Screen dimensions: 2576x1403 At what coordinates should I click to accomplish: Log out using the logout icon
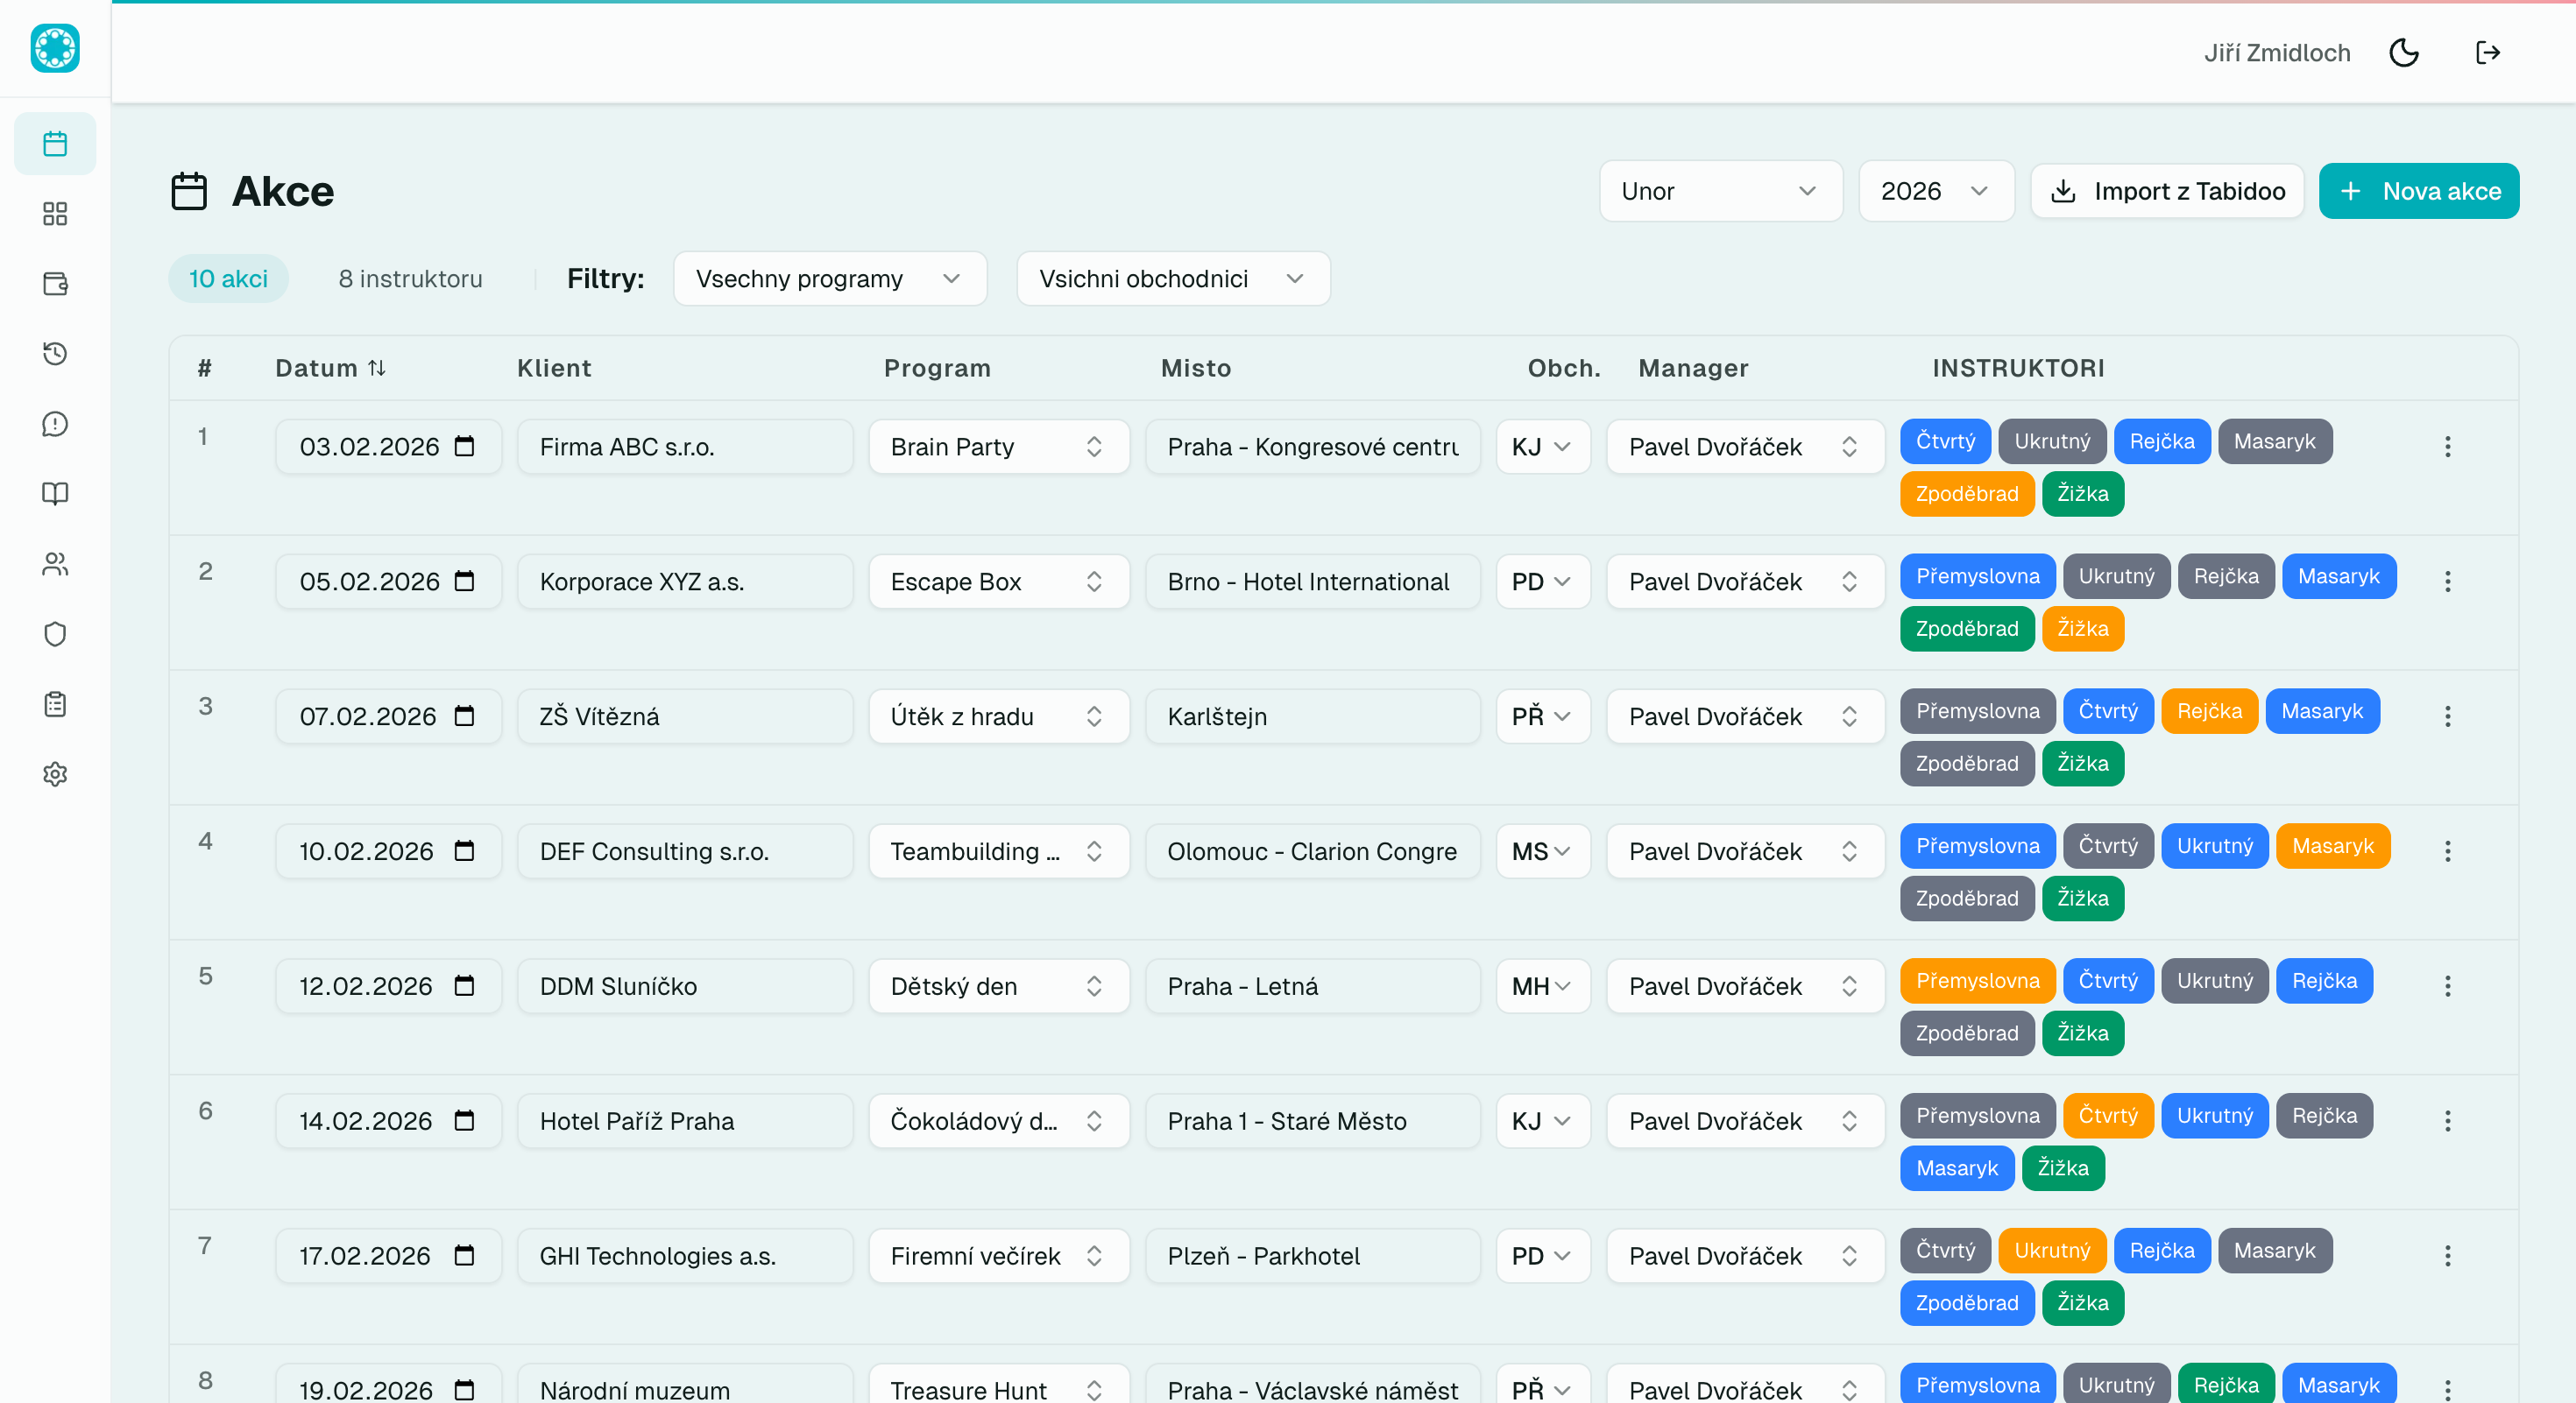tap(2489, 53)
